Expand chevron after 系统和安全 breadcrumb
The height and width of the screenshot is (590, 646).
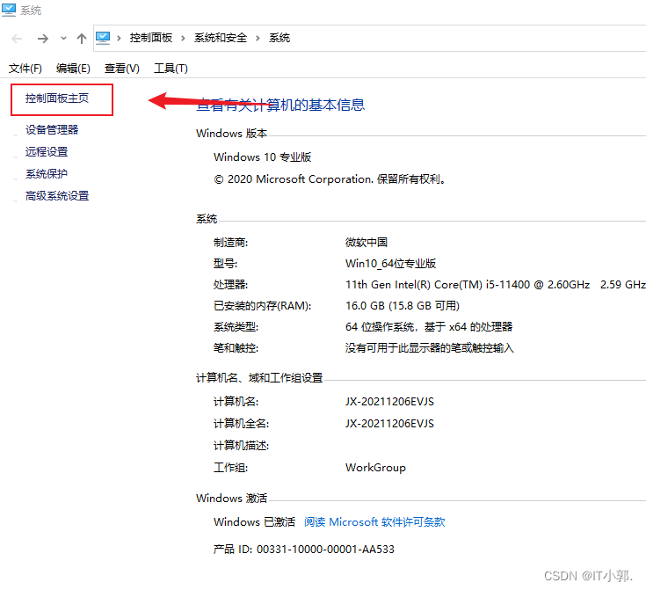point(258,39)
